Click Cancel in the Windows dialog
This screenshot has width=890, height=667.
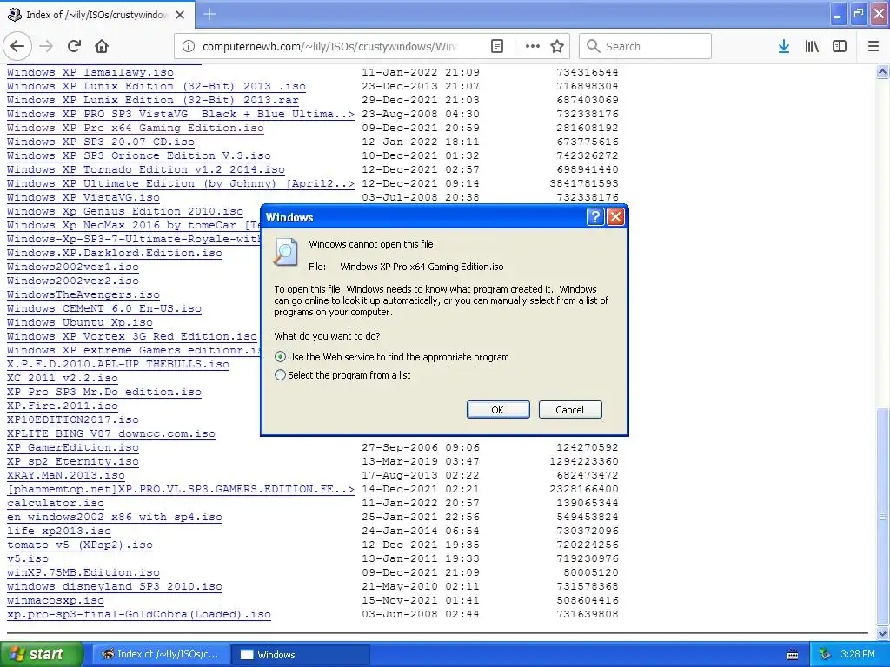click(570, 410)
